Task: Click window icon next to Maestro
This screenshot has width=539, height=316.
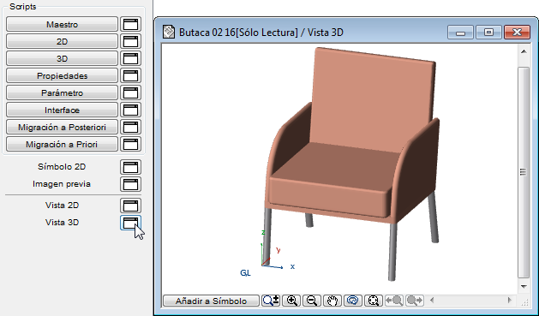Action: [x=130, y=24]
